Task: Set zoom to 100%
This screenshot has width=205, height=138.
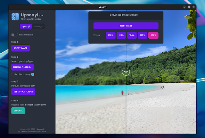Action: point(111,35)
